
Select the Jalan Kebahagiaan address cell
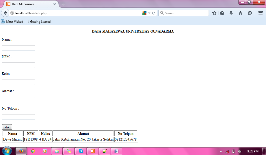pos(83,139)
